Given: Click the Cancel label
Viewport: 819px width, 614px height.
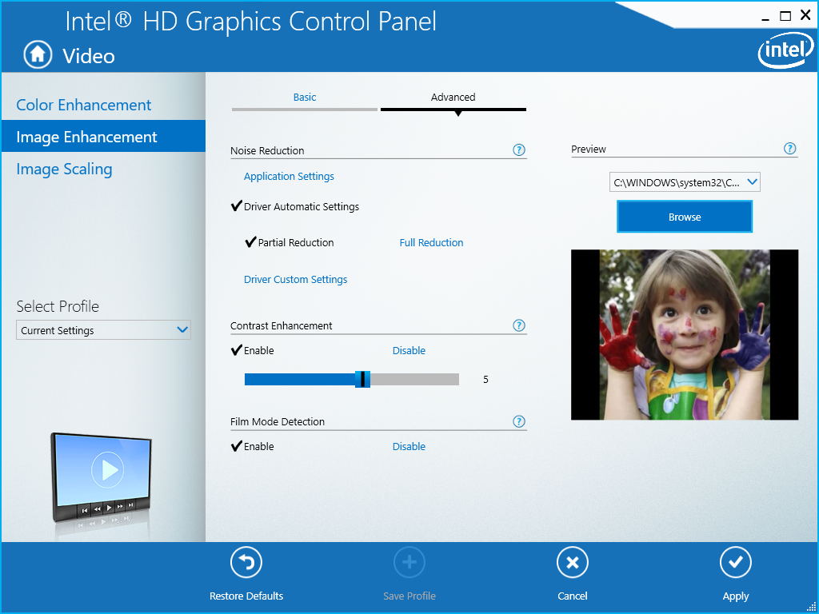Looking at the screenshot, I should coord(573,596).
